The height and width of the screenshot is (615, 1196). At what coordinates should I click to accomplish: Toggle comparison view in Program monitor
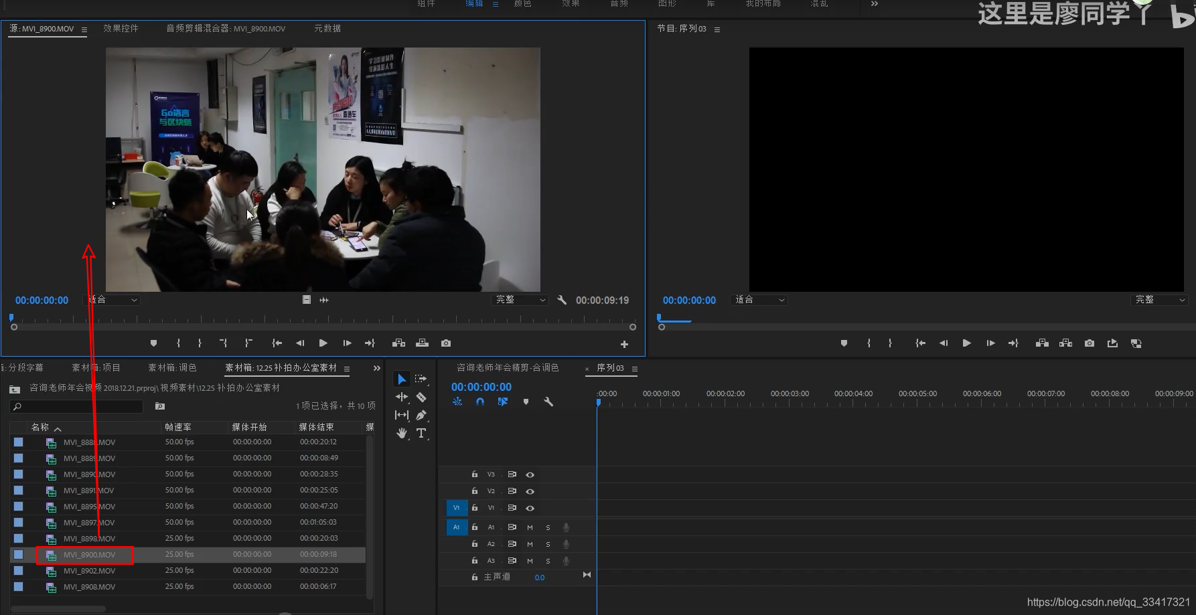[1136, 343]
